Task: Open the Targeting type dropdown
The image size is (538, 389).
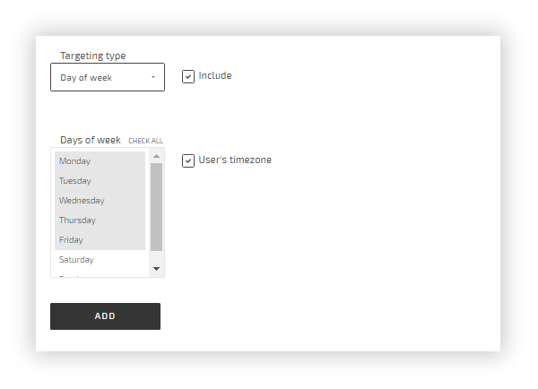Action: [107, 78]
